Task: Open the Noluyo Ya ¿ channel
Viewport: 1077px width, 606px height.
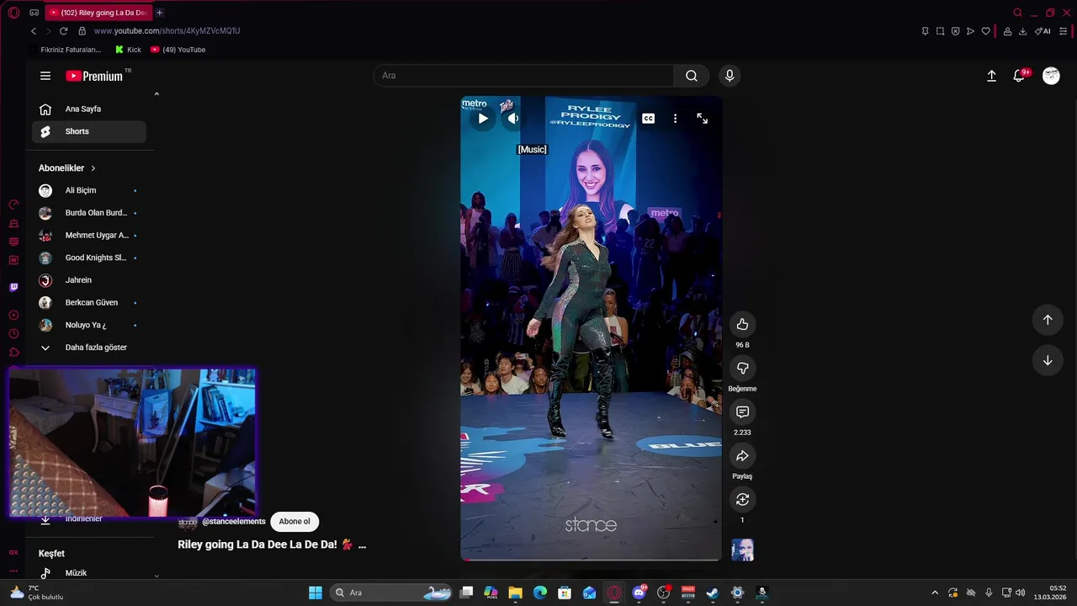Action: (x=89, y=325)
